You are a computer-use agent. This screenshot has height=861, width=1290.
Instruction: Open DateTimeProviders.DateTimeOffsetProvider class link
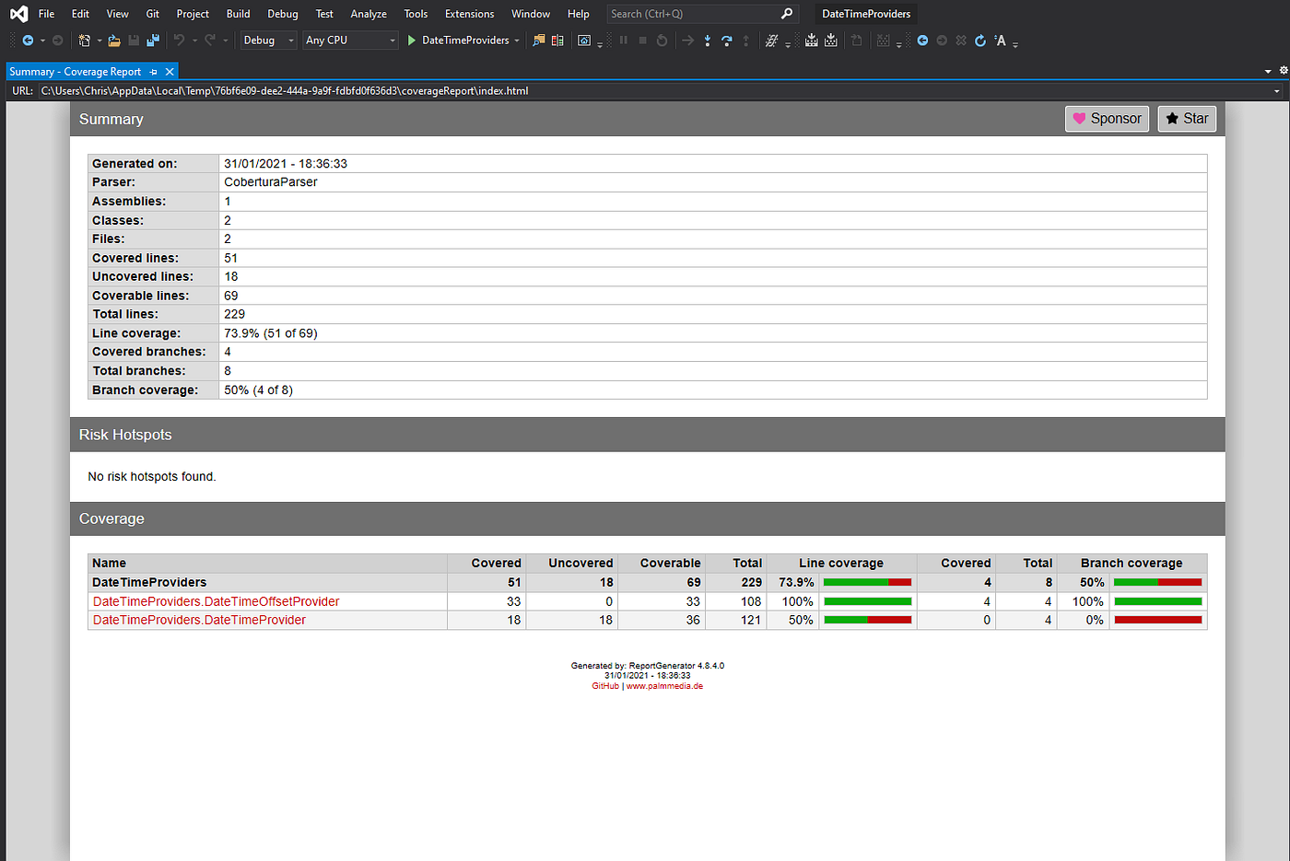[x=216, y=601]
